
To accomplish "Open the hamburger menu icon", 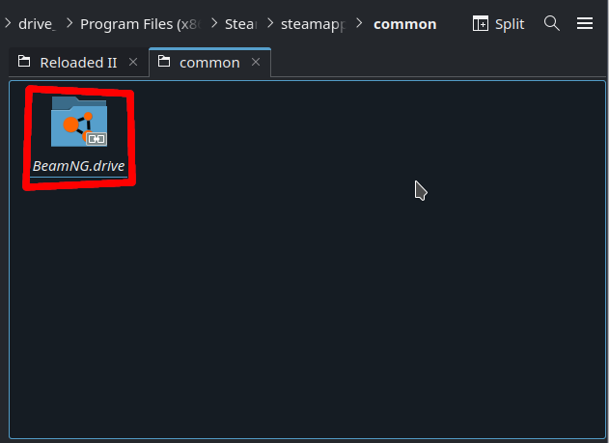I will [585, 24].
